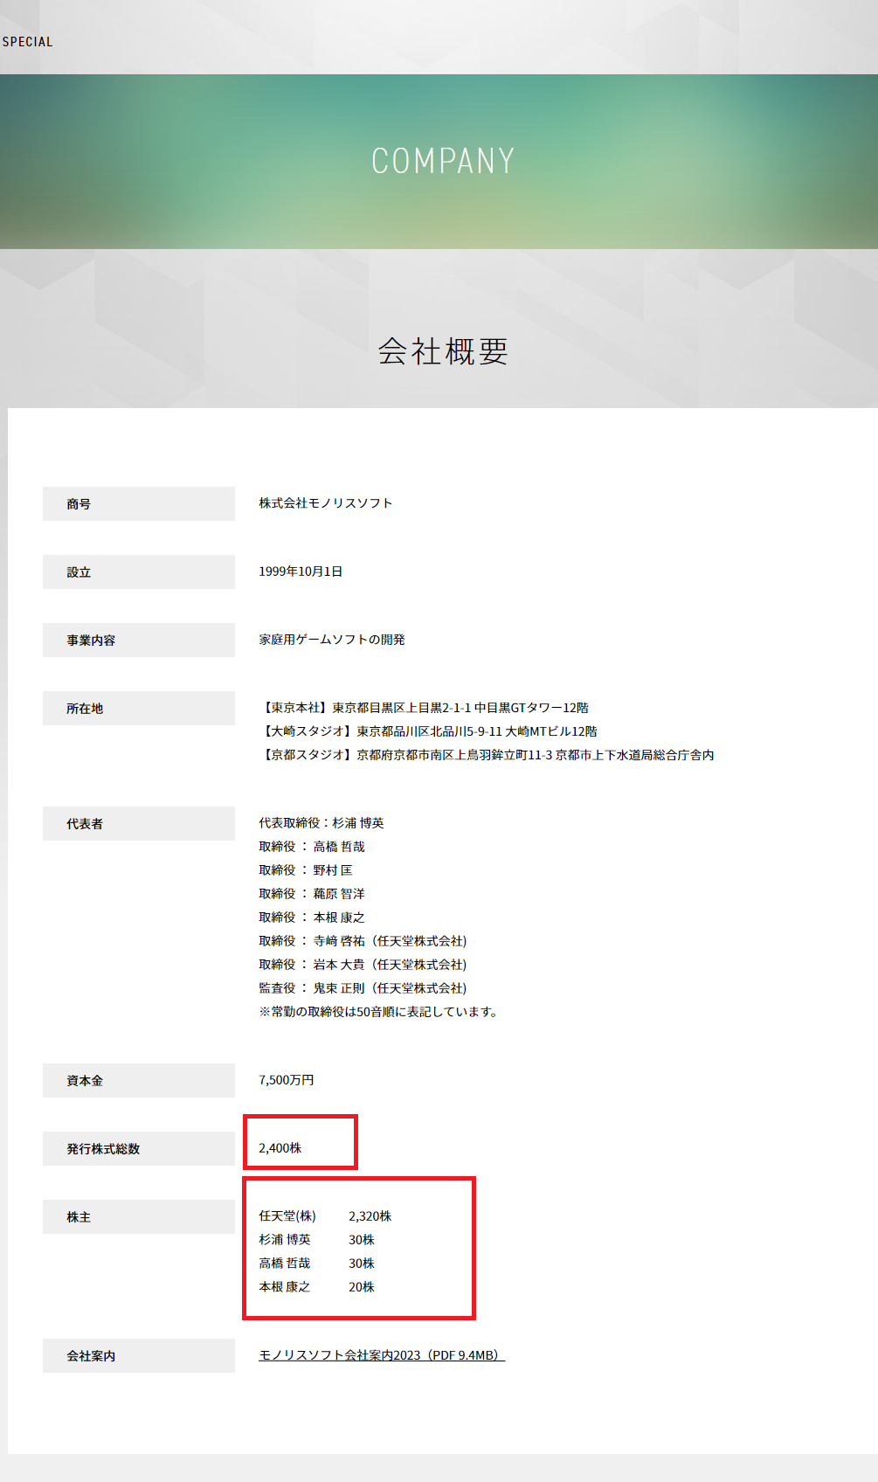Click the COMPANY banner heading
This screenshot has width=878, height=1482.
coord(443,161)
